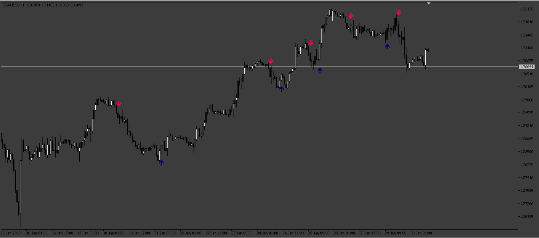This screenshot has height=238, width=539.
Task: Click the 1.27910 price axis label
Action: (x=526, y=178)
